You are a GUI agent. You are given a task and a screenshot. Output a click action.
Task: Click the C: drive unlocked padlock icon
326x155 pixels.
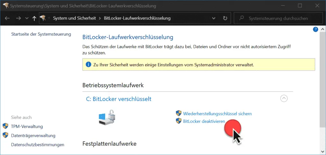[x=107, y=117]
